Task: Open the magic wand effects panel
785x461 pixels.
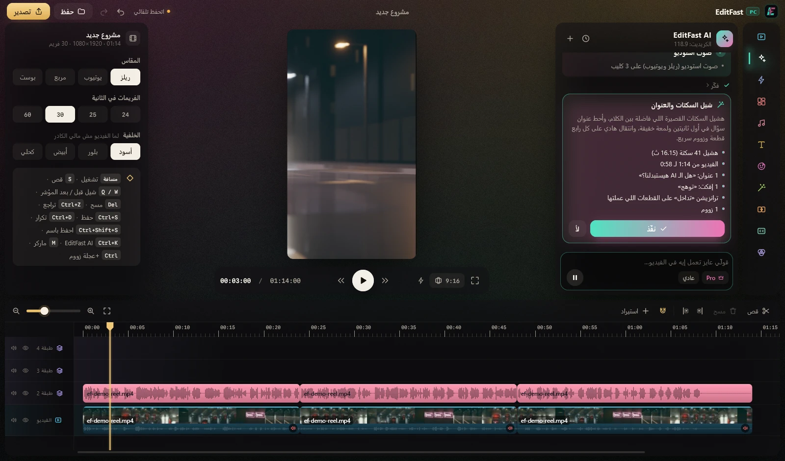Action: pos(761,188)
